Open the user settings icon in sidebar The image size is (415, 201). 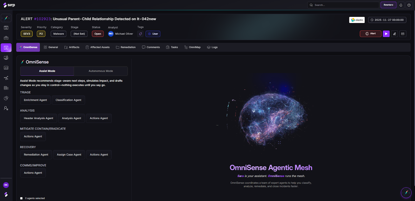click(x=6, y=108)
